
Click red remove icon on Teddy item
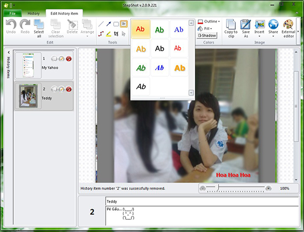[69, 89]
